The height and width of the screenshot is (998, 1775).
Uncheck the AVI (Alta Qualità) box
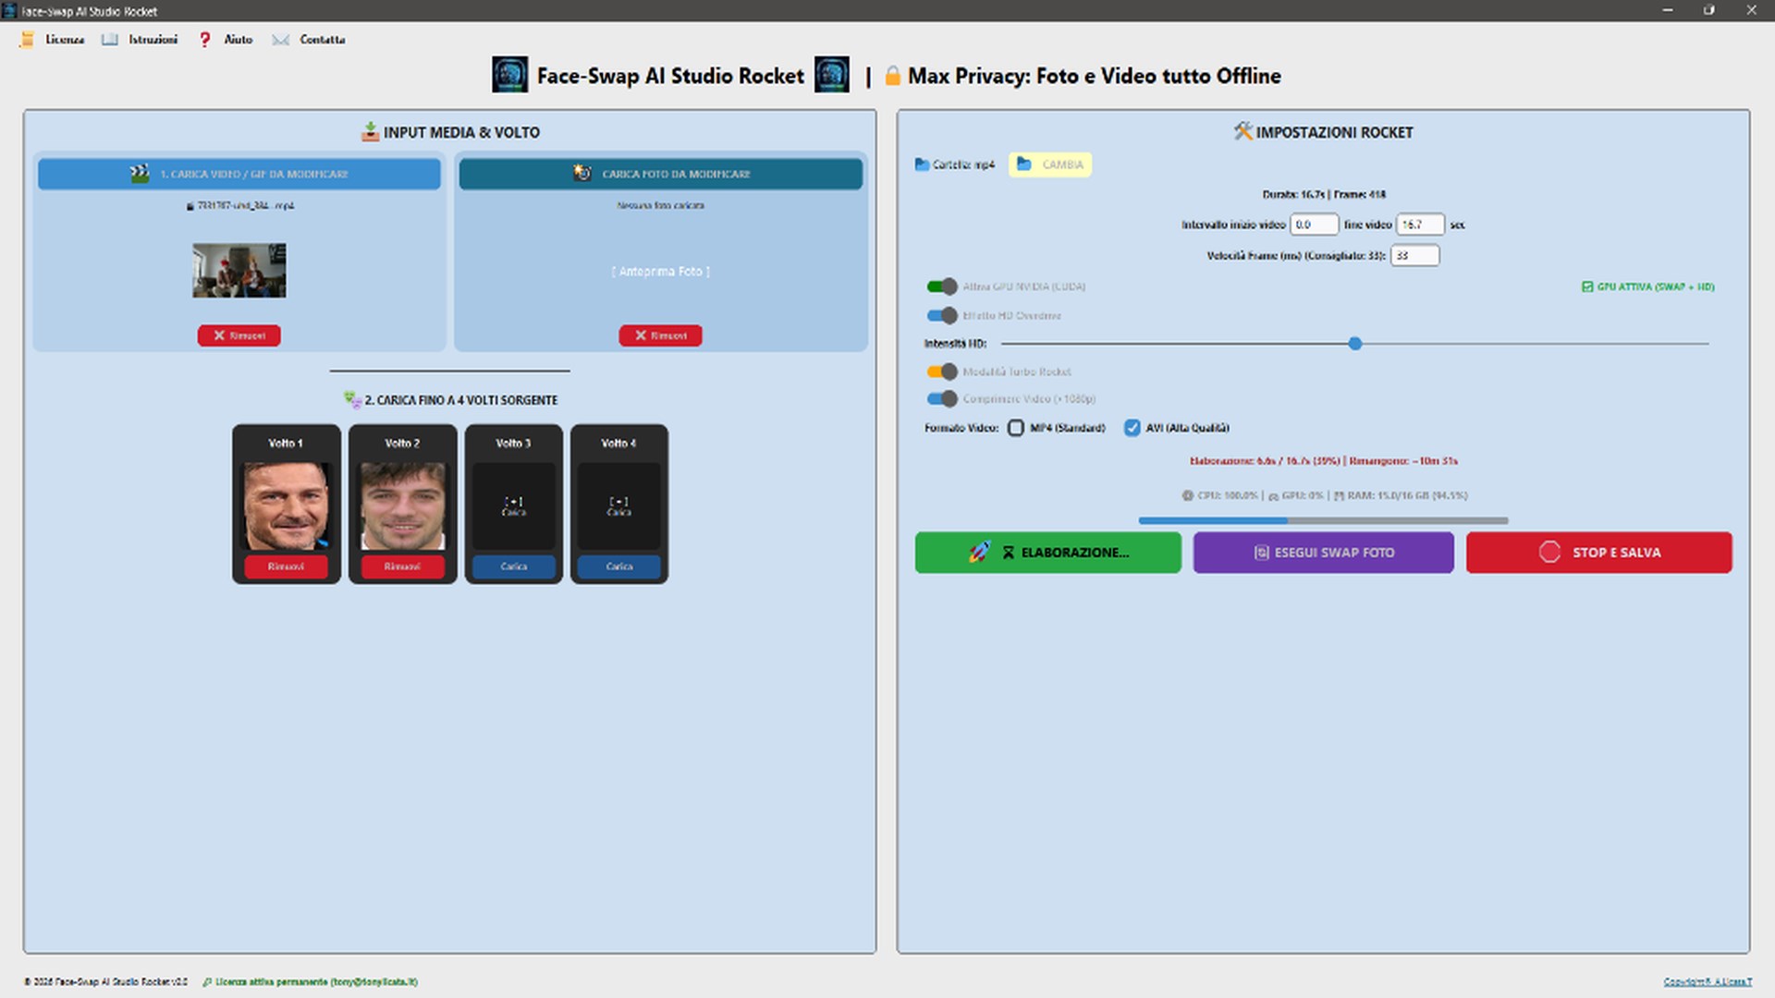coord(1132,428)
